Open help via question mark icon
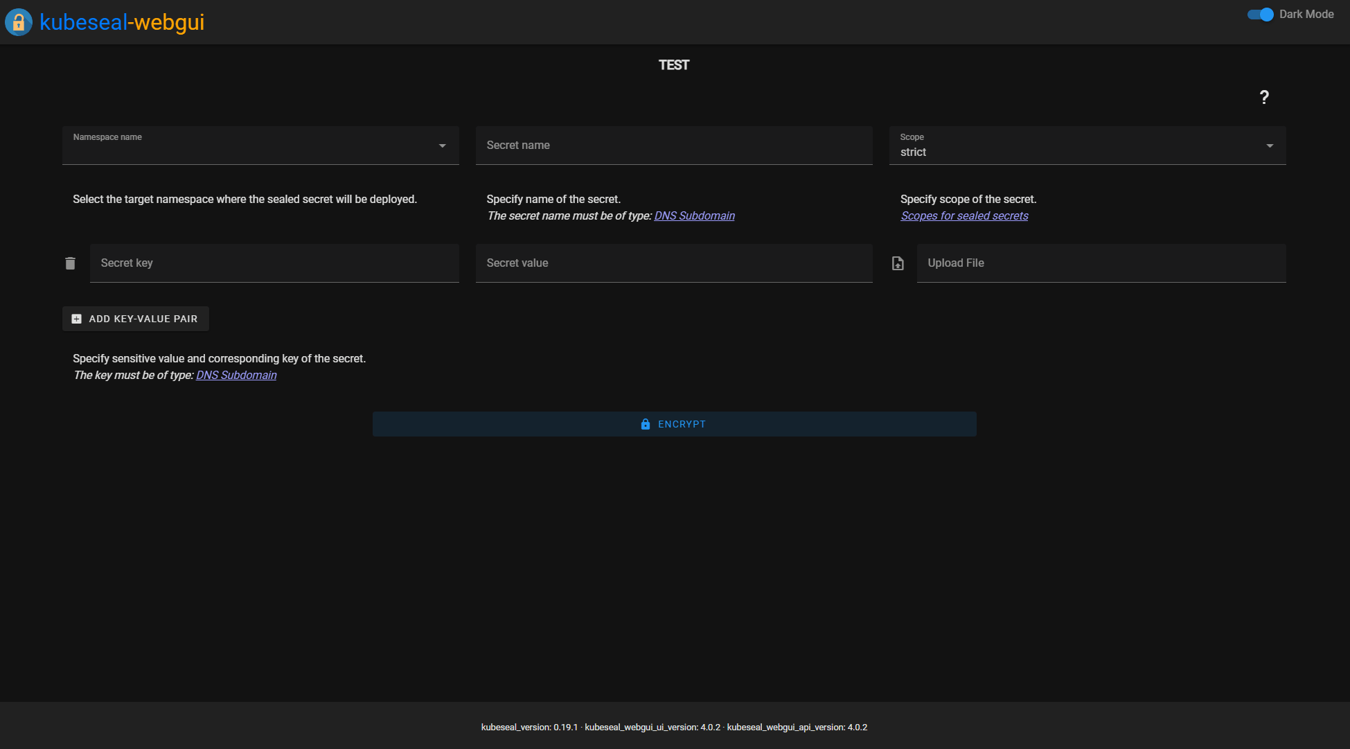The image size is (1350, 749). point(1263,98)
